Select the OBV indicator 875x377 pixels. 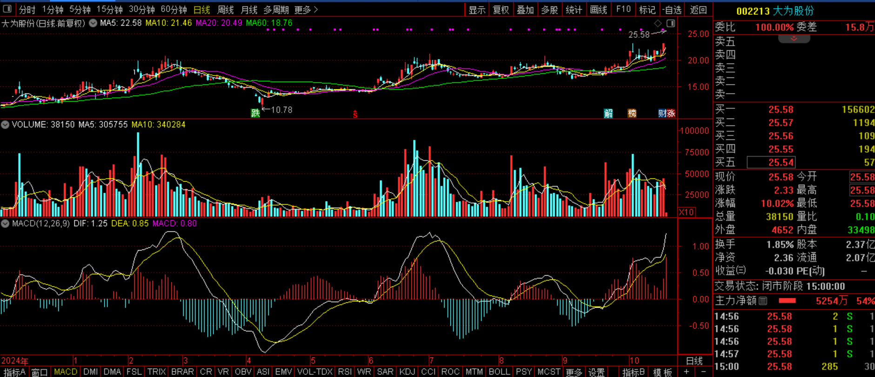(x=243, y=372)
